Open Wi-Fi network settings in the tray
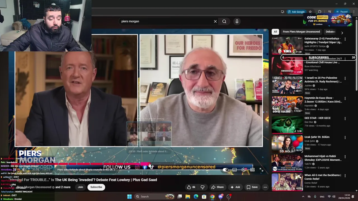Image resolution: width=358 pixels, height=201 pixels. click(329, 197)
